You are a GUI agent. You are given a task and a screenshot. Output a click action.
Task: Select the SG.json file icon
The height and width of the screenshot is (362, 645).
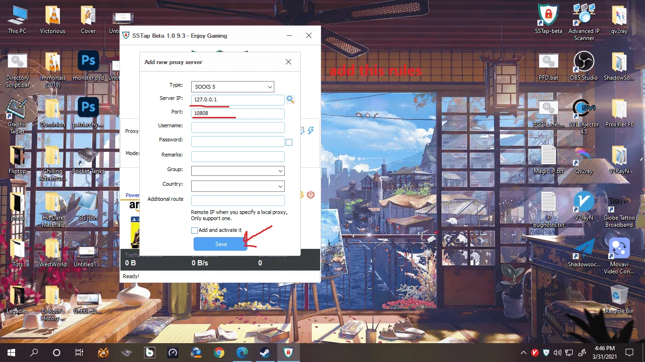coord(88,206)
